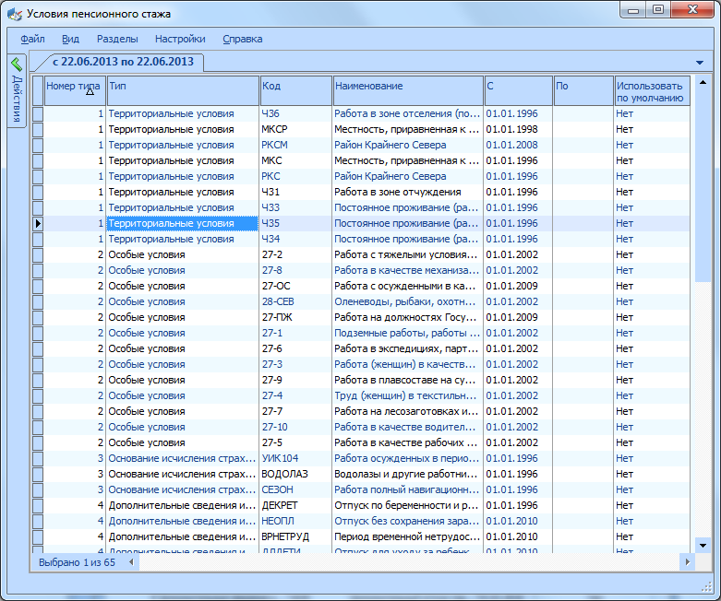Click the vertical scrollbar thumb
This screenshot has height=601, width=721.
[703, 186]
